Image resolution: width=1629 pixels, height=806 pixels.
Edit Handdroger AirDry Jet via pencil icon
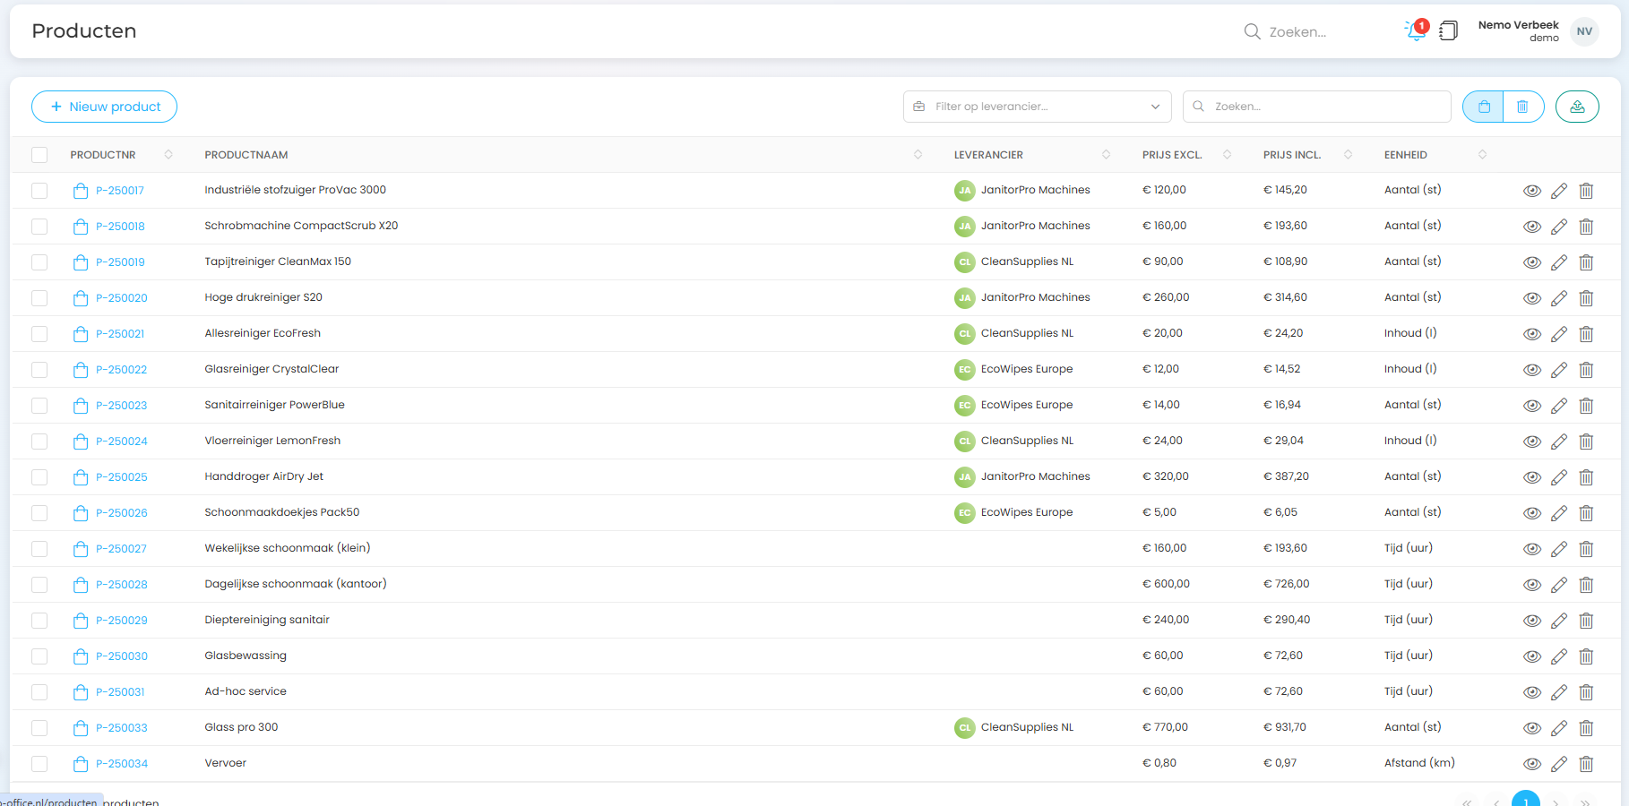[x=1559, y=477]
